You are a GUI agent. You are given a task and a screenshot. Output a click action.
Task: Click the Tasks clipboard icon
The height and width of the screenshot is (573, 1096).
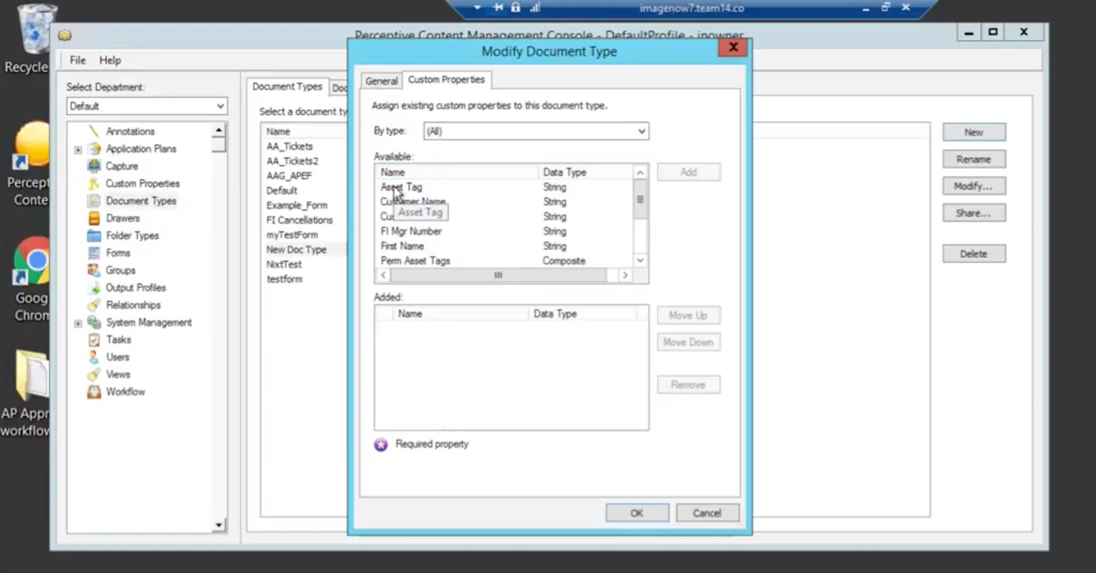point(94,339)
